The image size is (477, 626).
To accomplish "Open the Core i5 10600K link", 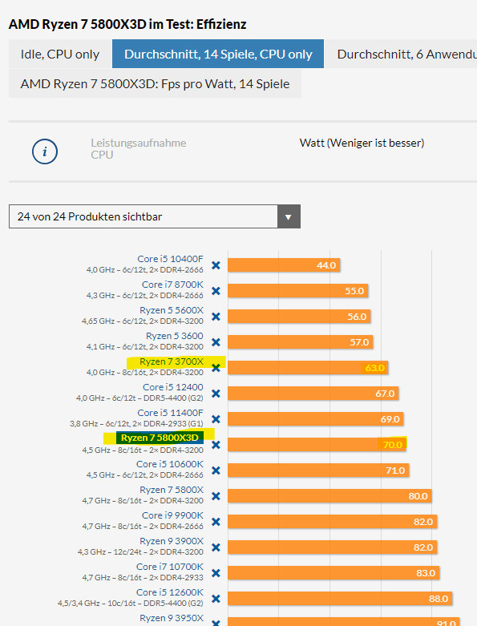I will tap(170, 464).
